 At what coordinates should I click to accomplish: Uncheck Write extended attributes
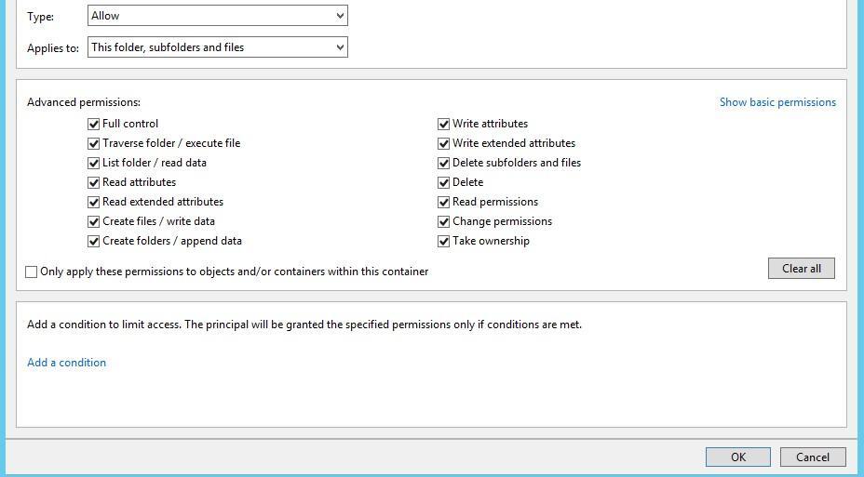pos(443,144)
